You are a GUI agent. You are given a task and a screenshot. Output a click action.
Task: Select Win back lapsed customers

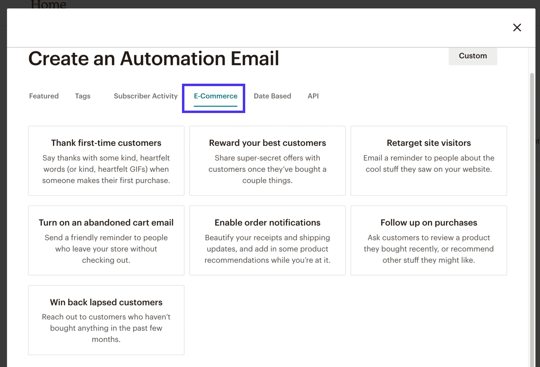[106, 320]
